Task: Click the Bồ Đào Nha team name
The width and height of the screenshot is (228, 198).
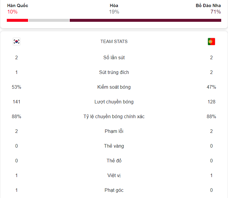Action: 208,6
